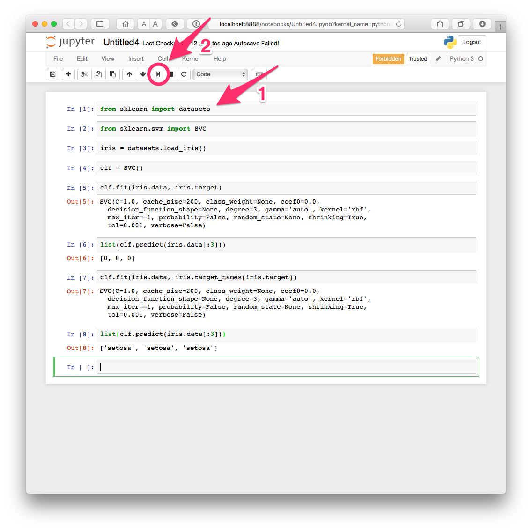Interrupt the kernel with the stop icon
The width and height of the screenshot is (532, 531).
(170, 74)
